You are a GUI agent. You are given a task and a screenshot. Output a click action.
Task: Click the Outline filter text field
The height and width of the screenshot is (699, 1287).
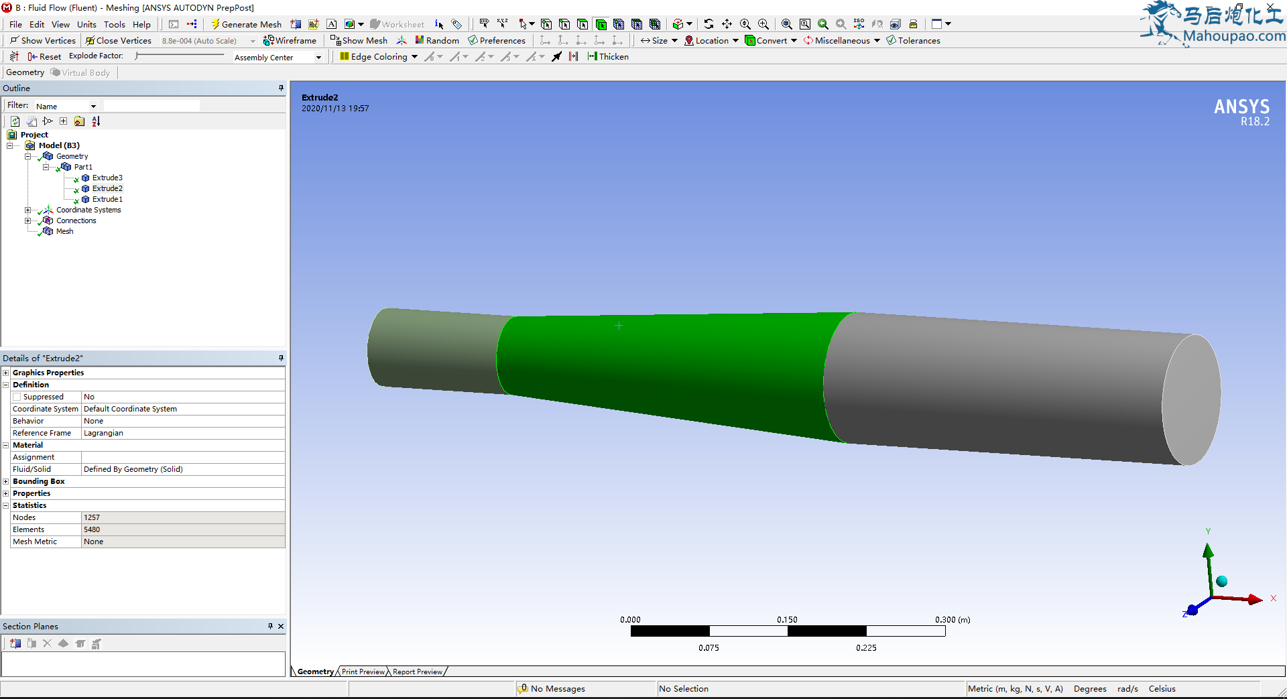coord(151,106)
